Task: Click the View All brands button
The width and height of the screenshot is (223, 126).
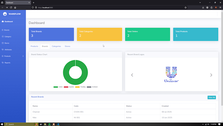Action: pyautogui.click(x=212, y=97)
